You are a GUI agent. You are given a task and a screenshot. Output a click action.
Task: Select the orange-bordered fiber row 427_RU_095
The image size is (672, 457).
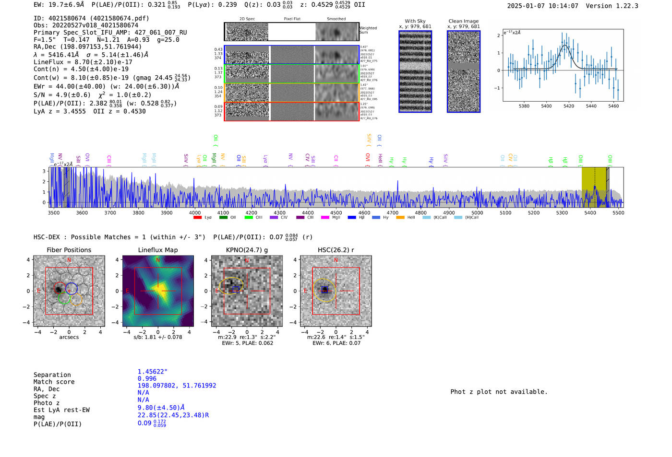pos(291,92)
